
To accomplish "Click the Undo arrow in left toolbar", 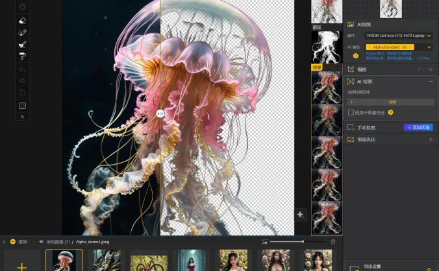I will pos(22,69).
